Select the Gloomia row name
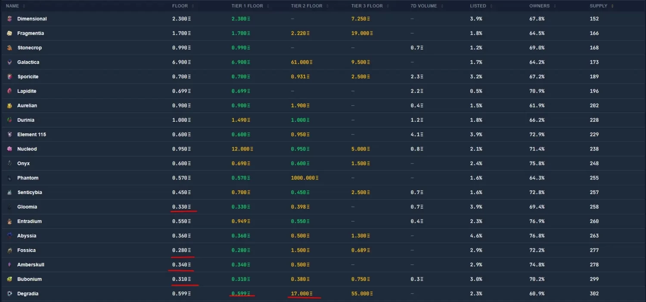 tap(27, 207)
